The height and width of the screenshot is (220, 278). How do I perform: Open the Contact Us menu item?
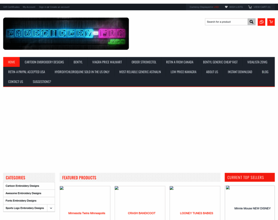pos(16,81)
